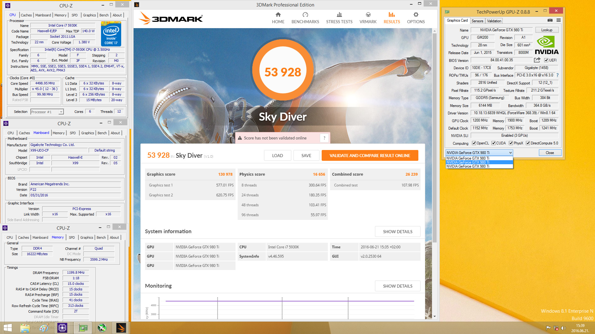Click the NVIDIA logo in GPU-Z
This screenshot has height=334, width=595.
(546, 45)
